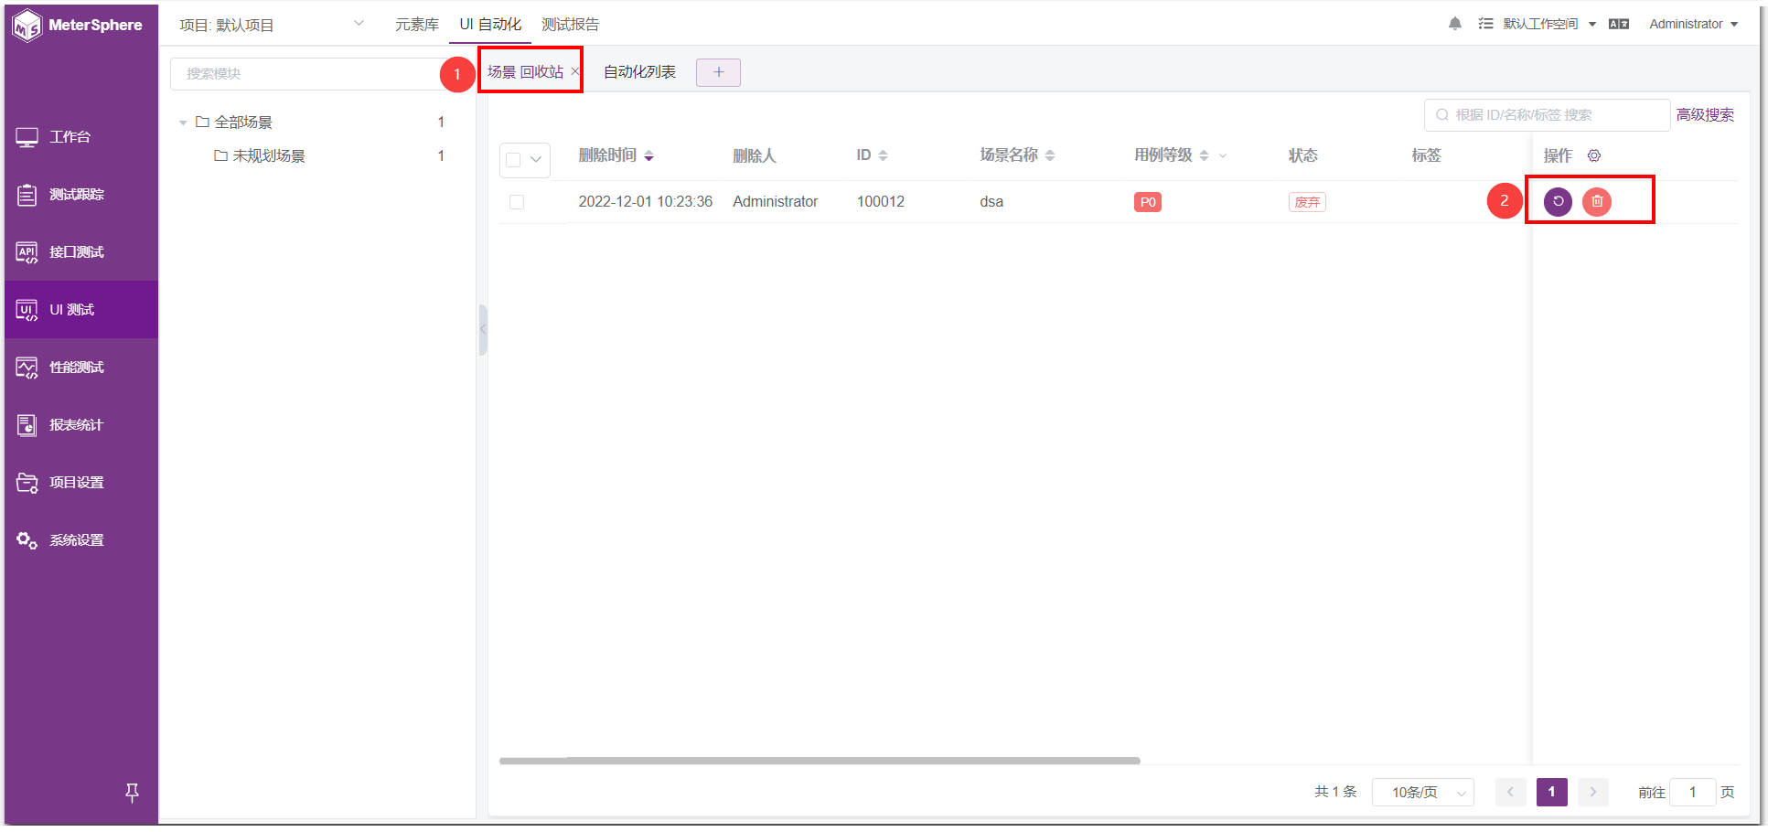Click the task list icon beside the workspace name
Viewport: 1768px width, 832px height.
tap(1485, 24)
